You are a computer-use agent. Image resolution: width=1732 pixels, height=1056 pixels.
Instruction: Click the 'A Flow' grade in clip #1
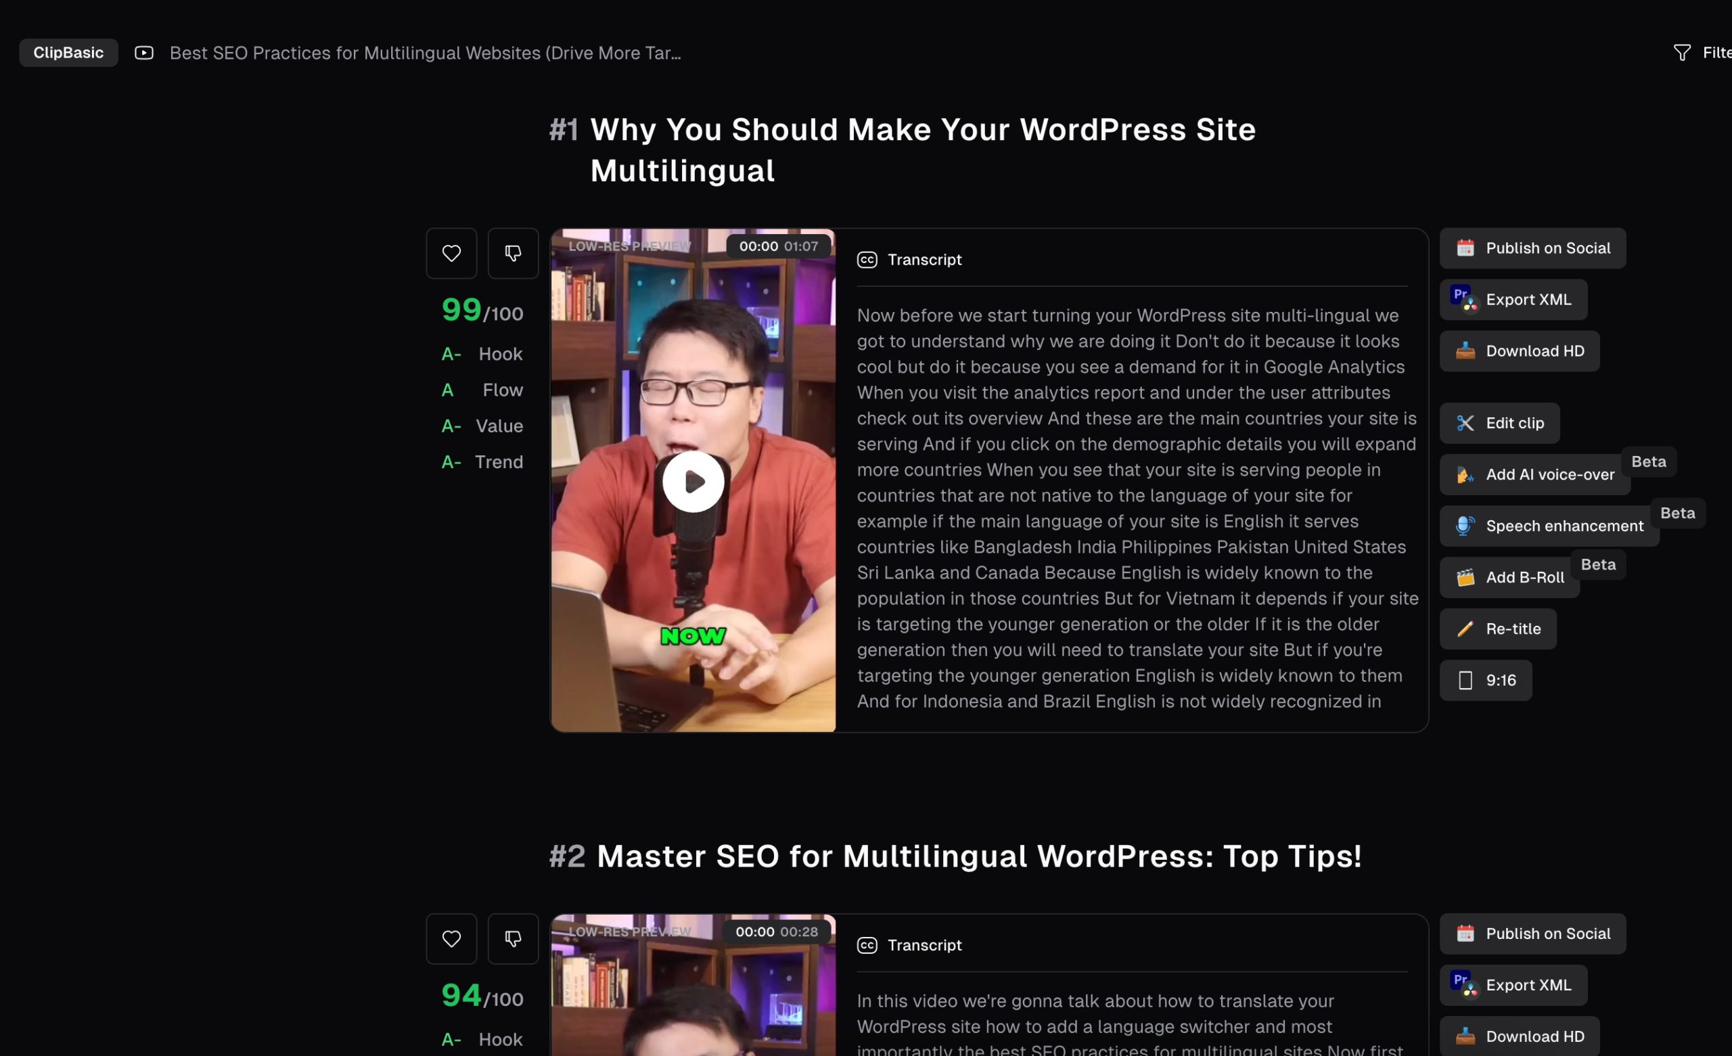482,390
